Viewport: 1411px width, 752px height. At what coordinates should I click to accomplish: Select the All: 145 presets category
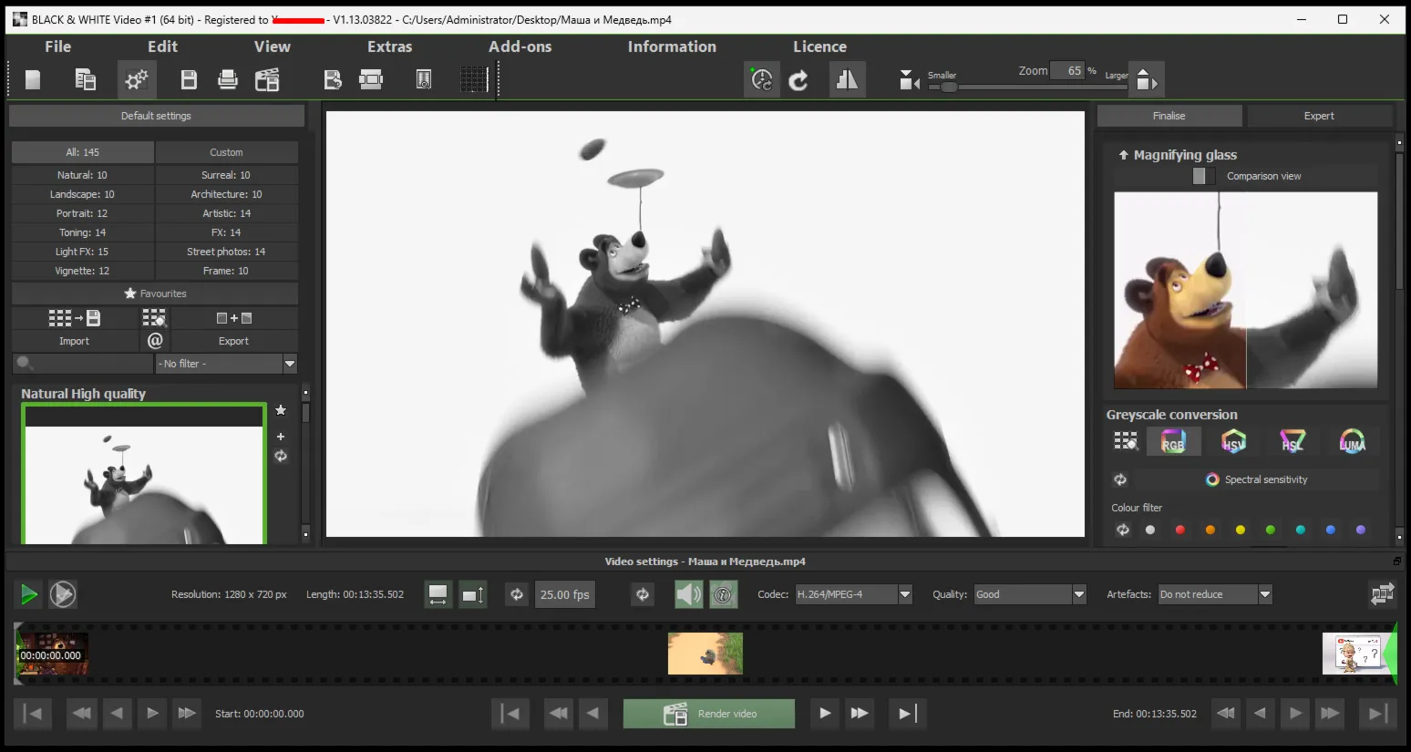[83, 152]
